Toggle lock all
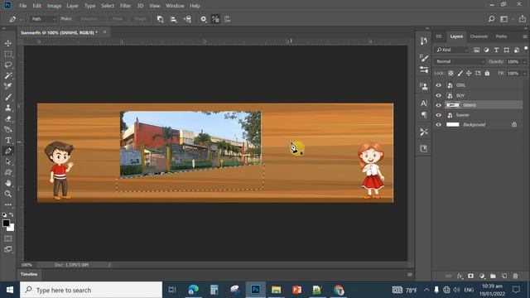 (x=487, y=73)
